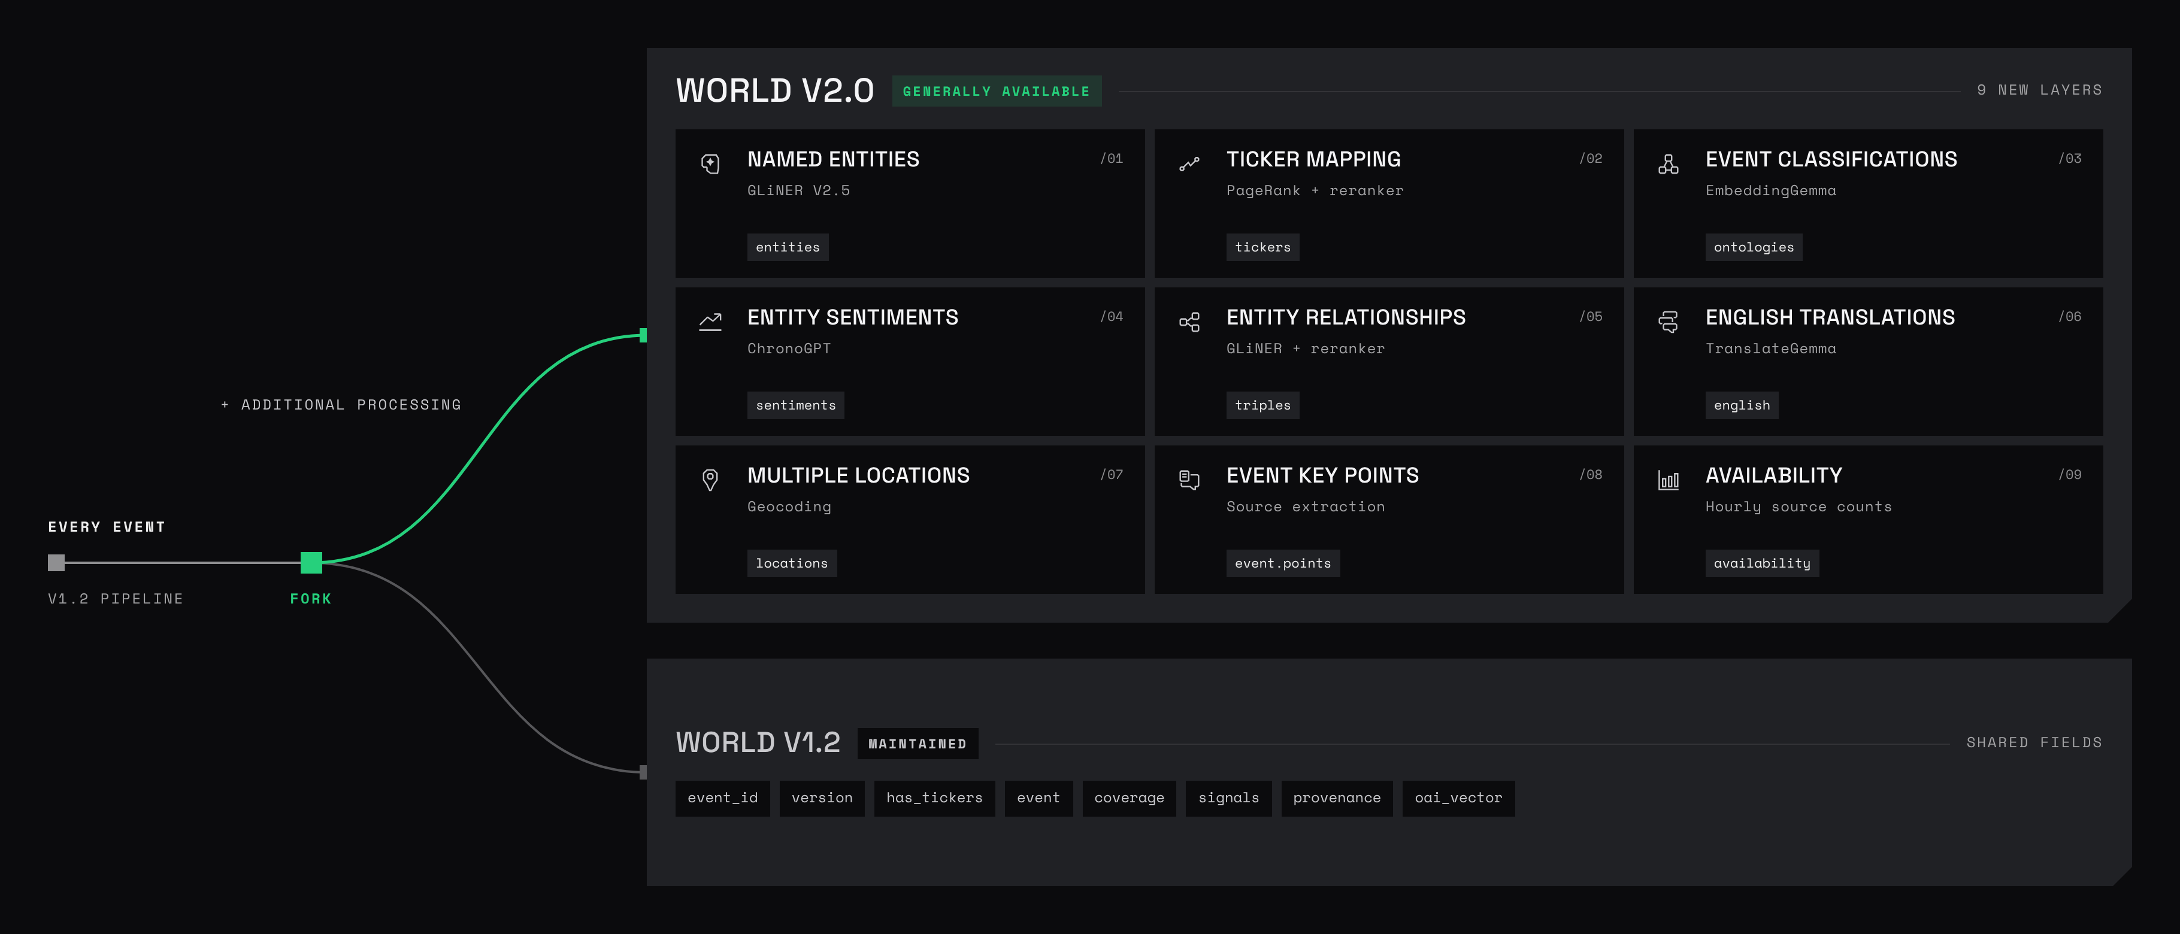
Task: Click the ENTITY SENTIMENTS heading
Action: pyautogui.click(x=852, y=317)
